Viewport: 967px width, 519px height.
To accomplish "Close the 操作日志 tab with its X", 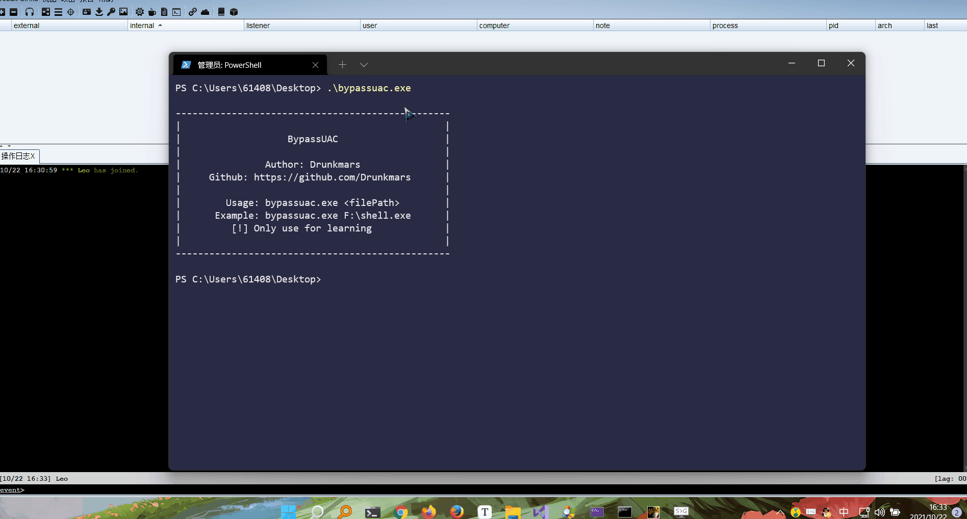I will (33, 156).
